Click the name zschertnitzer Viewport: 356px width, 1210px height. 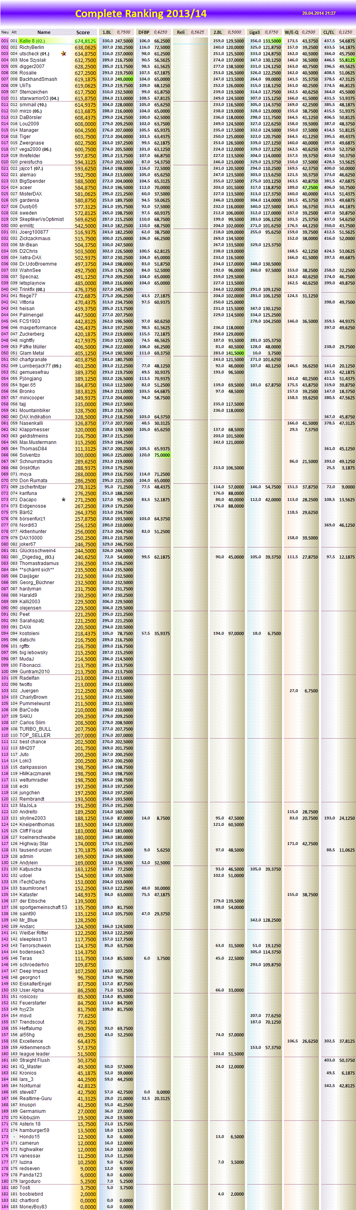33,487
